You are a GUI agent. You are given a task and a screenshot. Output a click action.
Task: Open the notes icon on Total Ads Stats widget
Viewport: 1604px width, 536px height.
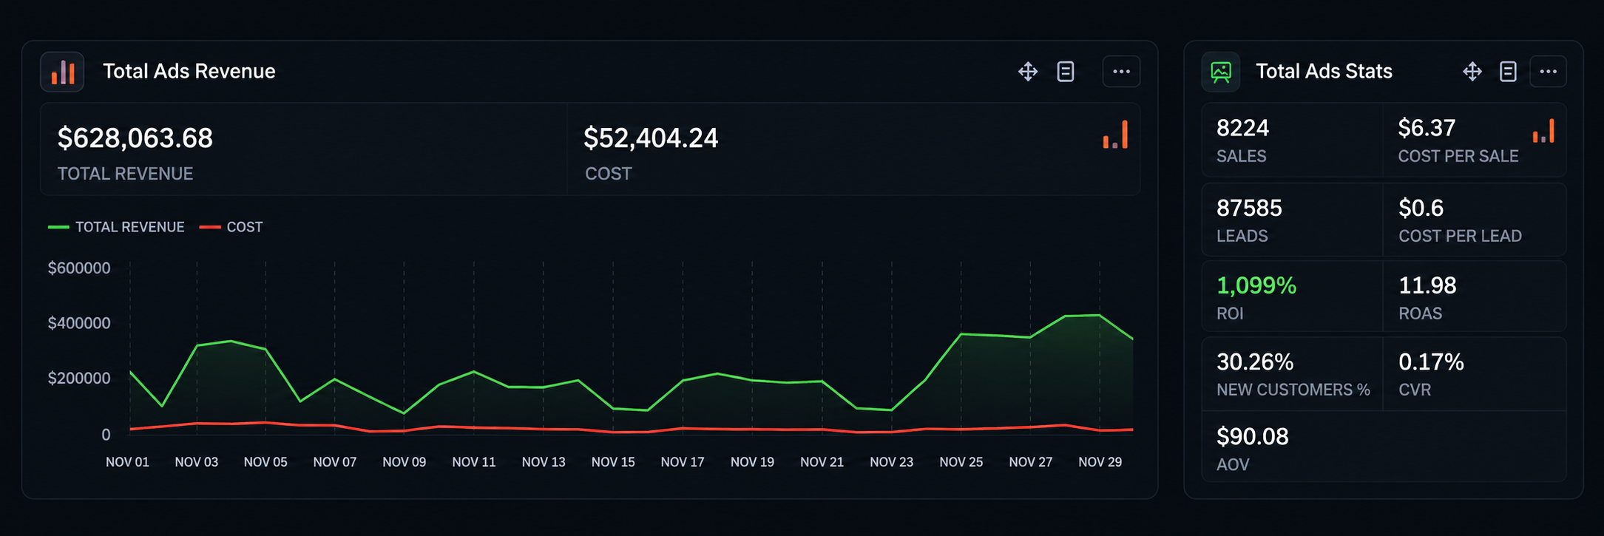coord(1508,72)
